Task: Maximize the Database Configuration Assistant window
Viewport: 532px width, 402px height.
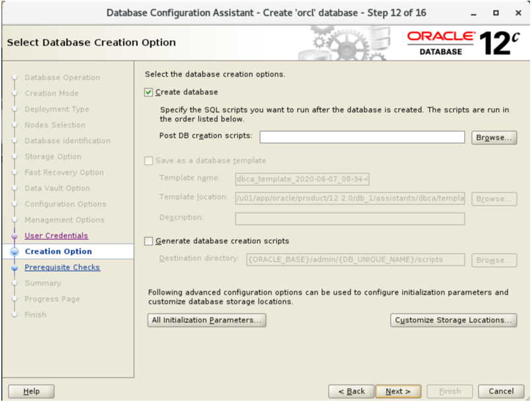Action: (496, 13)
